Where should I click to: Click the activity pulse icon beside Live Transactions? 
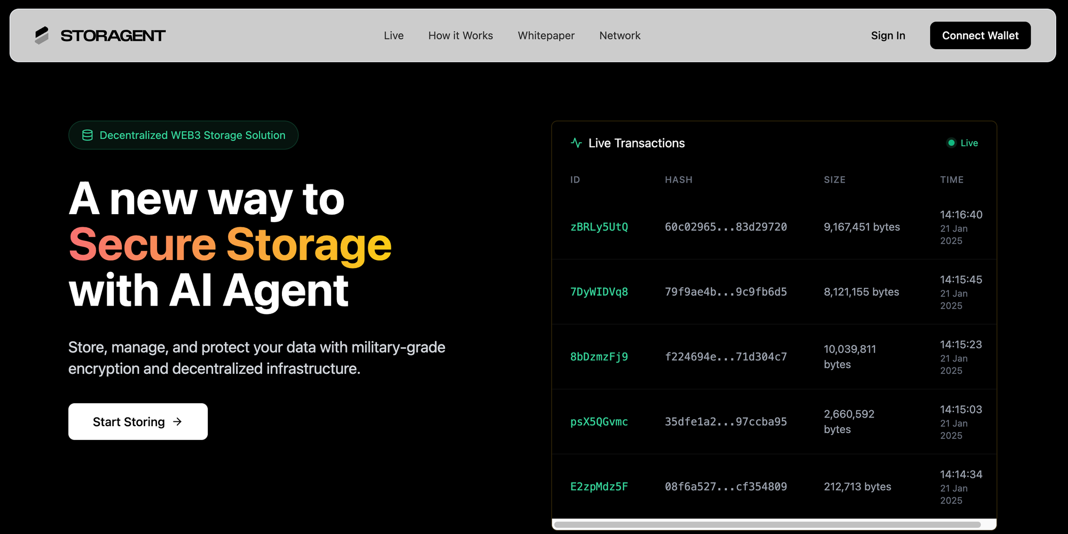[x=576, y=143]
